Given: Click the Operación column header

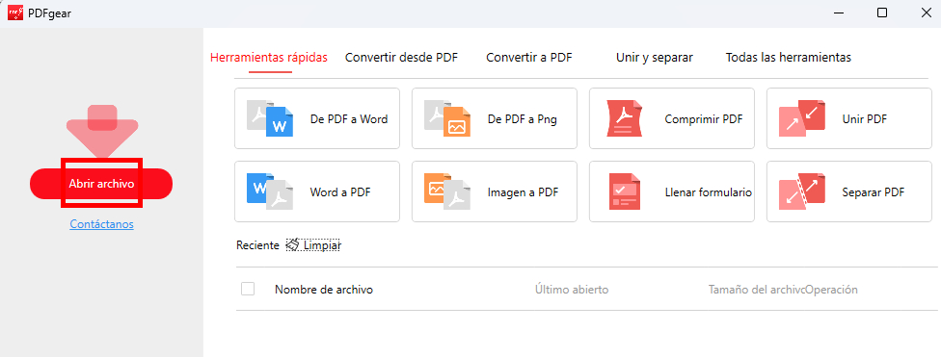Looking at the screenshot, I should (832, 290).
